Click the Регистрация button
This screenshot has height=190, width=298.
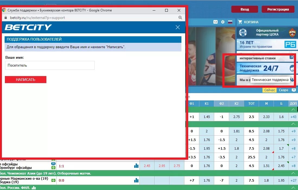278,9
